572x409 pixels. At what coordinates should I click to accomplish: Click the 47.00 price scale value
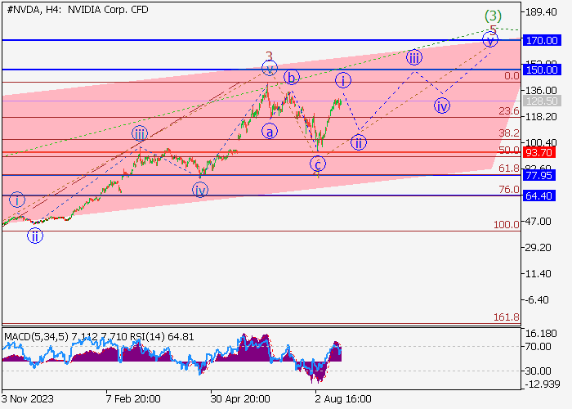coord(538,222)
